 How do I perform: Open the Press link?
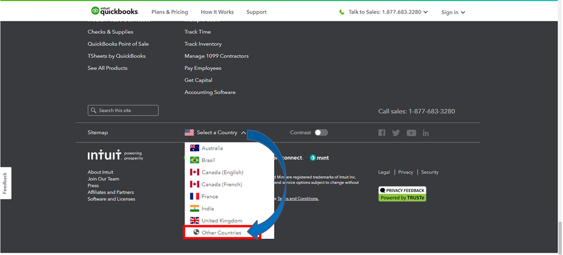(93, 186)
